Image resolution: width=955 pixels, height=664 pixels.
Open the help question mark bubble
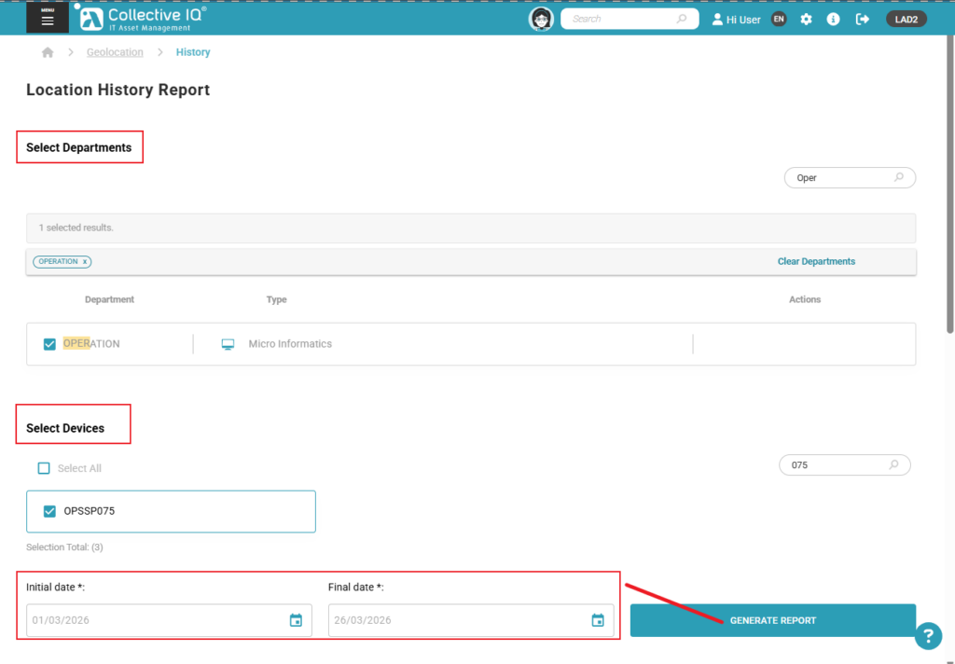point(928,635)
